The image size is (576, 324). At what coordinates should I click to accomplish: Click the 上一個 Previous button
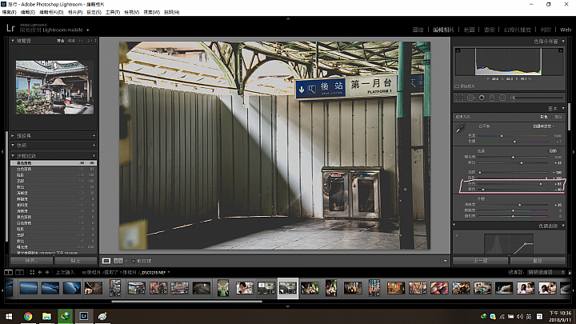pos(480,261)
